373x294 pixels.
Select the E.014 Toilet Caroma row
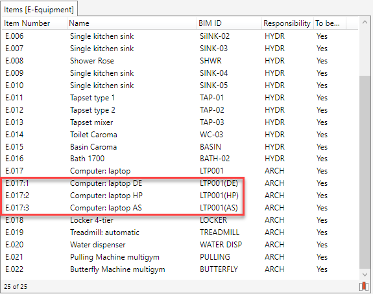(180, 135)
